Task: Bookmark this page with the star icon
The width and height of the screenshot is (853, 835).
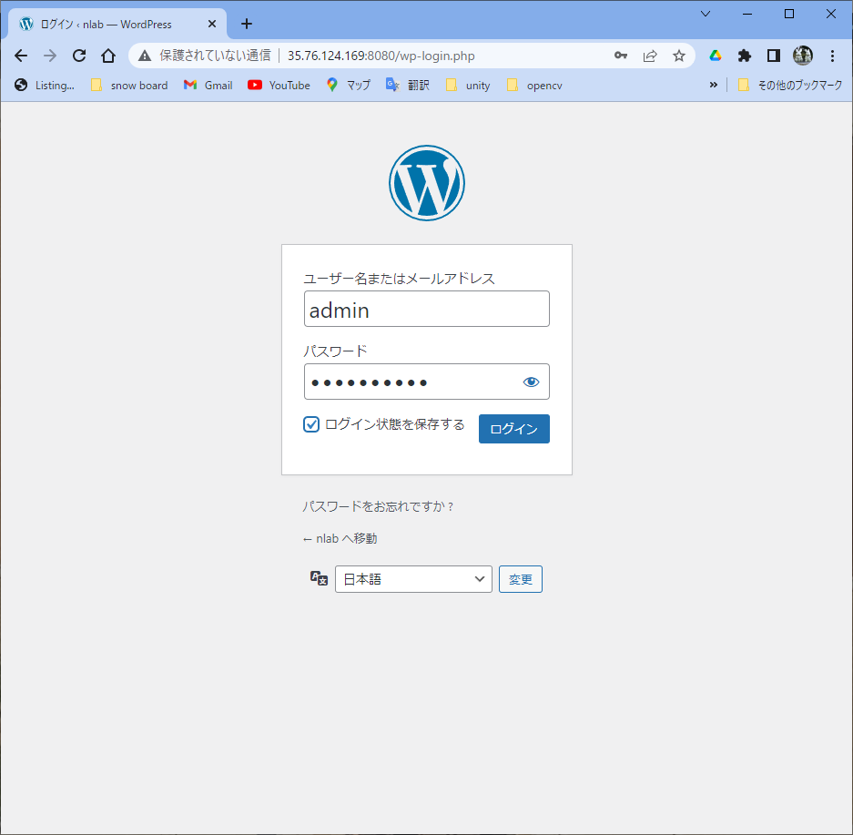Action: (x=679, y=56)
